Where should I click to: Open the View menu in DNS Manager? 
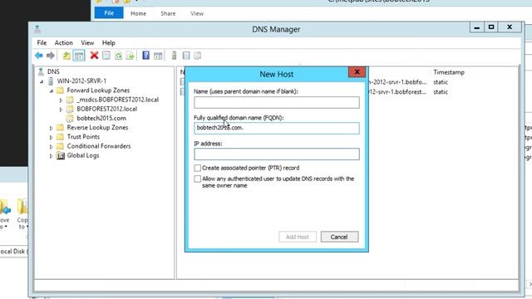point(87,42)
